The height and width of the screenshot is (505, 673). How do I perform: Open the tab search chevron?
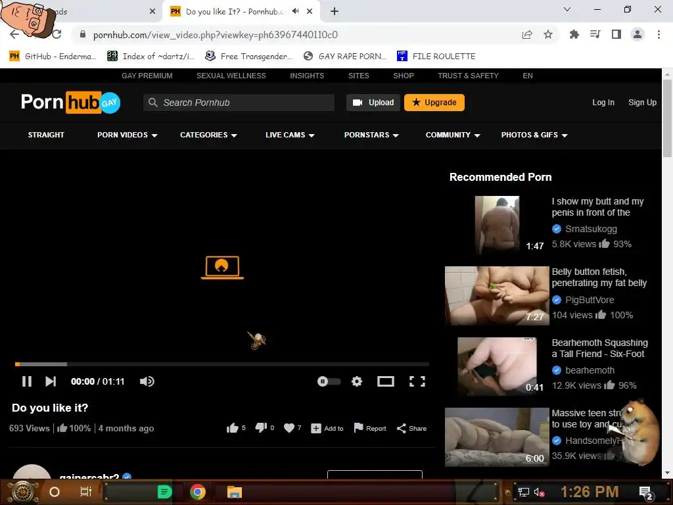point(567,9)
